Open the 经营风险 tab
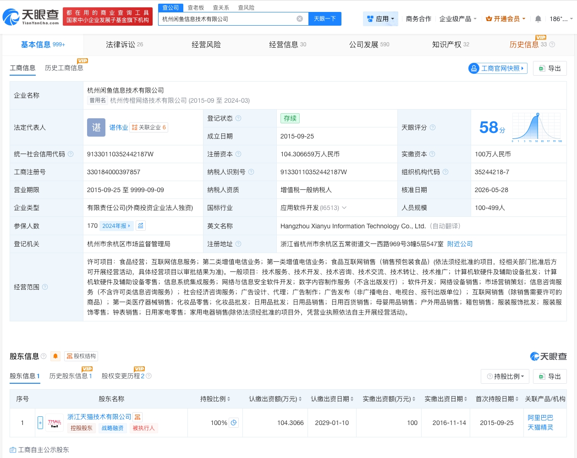Viewport: 577px width, 458px height. pyautogui.click(x=206, y=44)
